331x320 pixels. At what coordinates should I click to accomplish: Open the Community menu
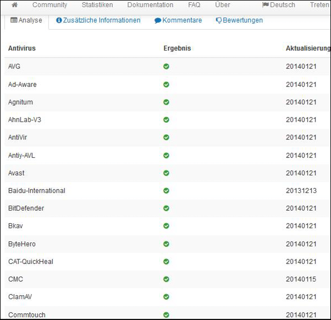pyautogui.click(x=50, y=4)
